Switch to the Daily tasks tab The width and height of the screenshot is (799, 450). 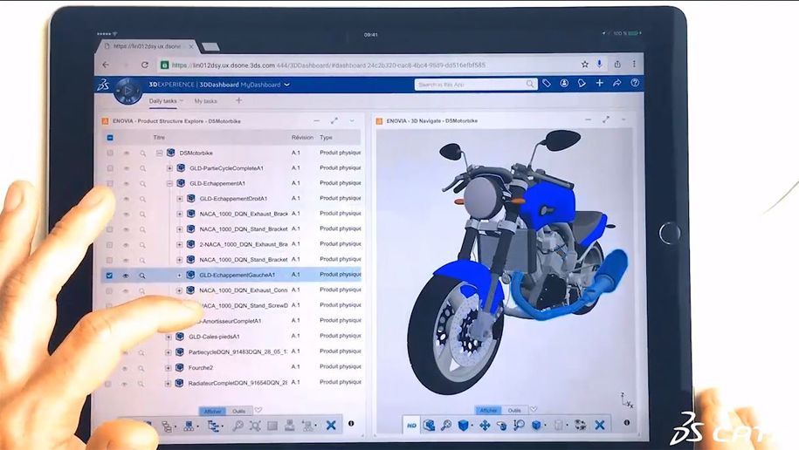tap(163, 101)
